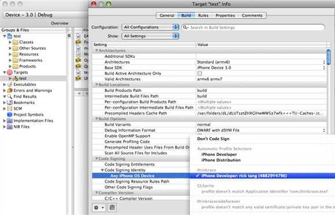Switch to the Comments tab
335x215 pixels.
point(252,16)
